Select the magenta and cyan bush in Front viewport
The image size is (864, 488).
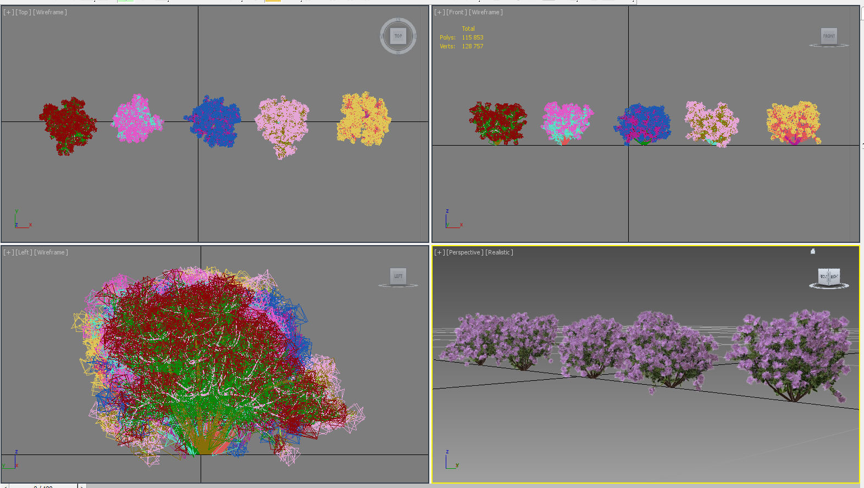pyautogui.click(x=567, y=123)
